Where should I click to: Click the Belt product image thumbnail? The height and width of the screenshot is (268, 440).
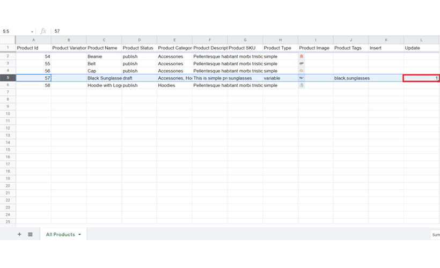[302, 63]
